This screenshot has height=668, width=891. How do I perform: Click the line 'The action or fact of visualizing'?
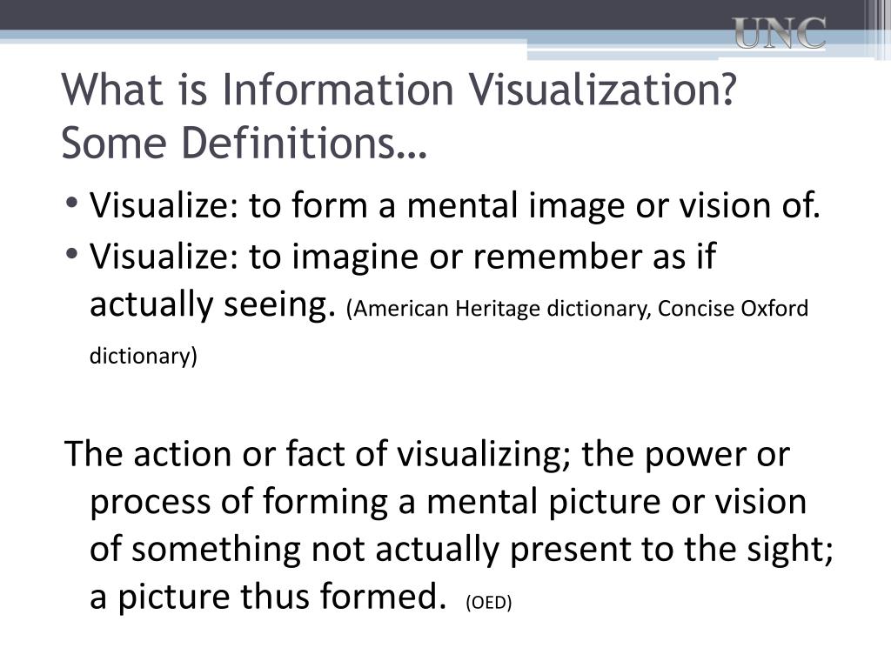[x=427, y=454]
